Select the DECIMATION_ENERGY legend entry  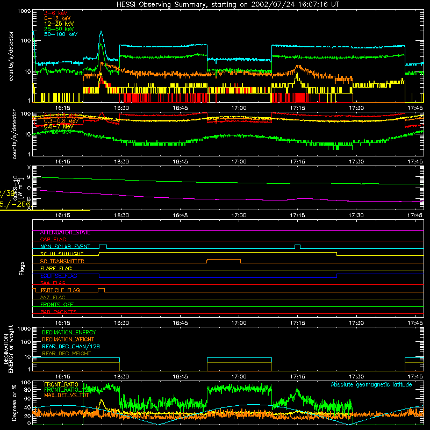(x=69, y=332)
